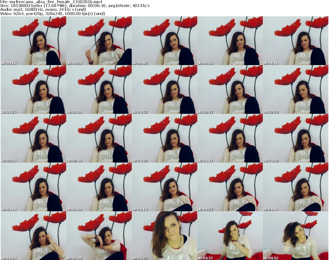This screenshot has width=329, height=260.
Task: Open the thumbnail frame stamped 00:05:08
Action: pyautogui.click(x=99, y=236)
